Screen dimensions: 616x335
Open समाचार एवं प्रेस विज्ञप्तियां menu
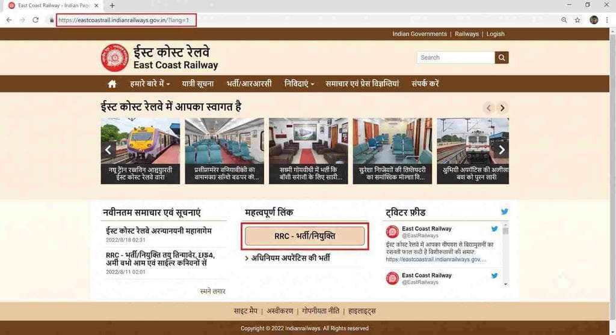(362, 83)
